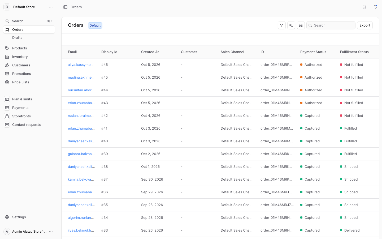Open sidebar Search command
Viewport: 382px width, 239px height.
tap(29, 21)
